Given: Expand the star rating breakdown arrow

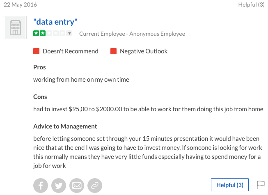Looking at the screenshot, I should tap(69, 33).
